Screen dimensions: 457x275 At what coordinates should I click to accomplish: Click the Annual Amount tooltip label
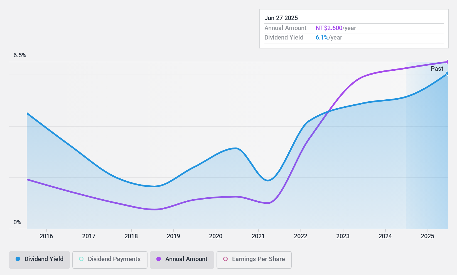285,28
